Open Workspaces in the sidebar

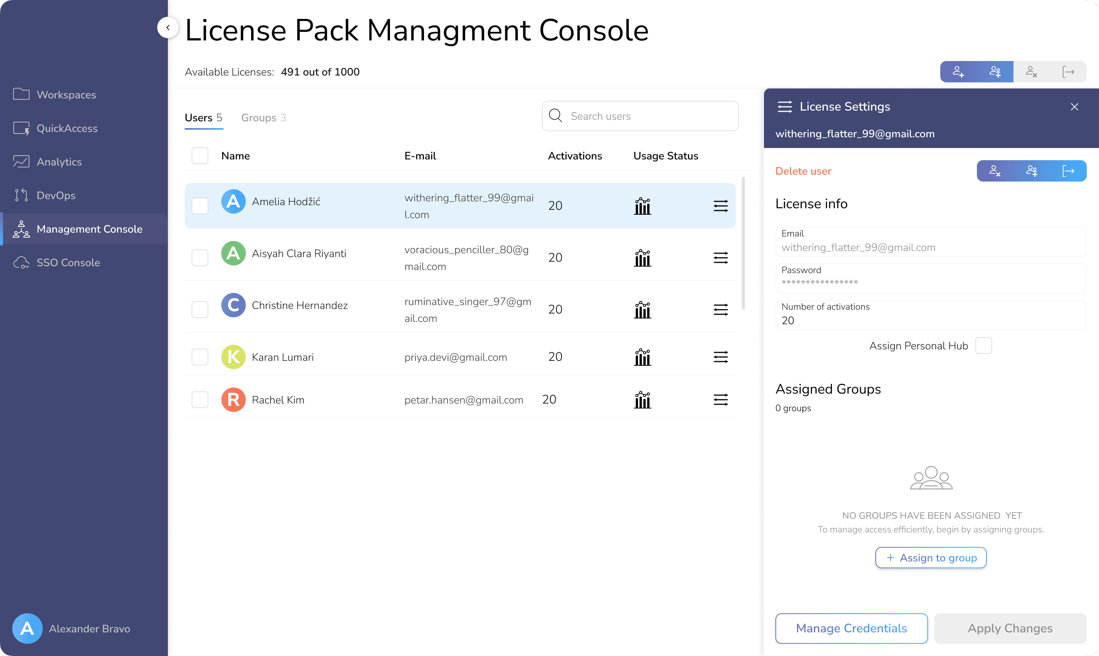pos(55,95)
